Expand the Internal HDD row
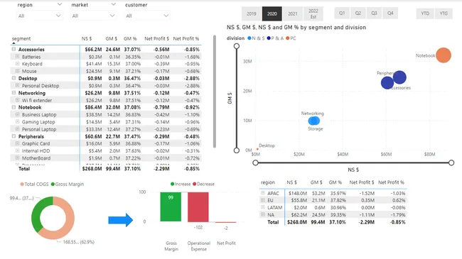 [17, 150]
